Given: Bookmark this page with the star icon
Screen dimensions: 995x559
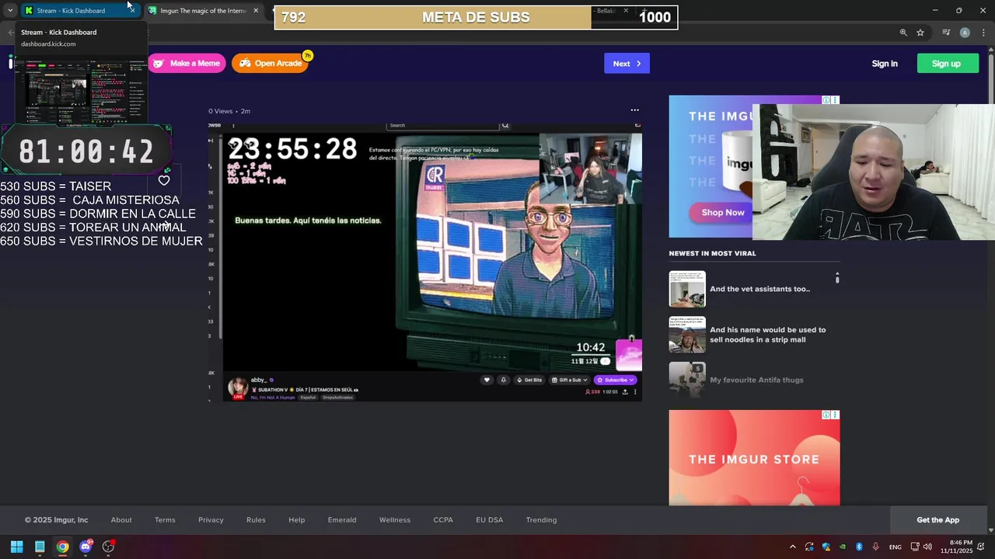Looking at the screenshot, I should 920,33.
